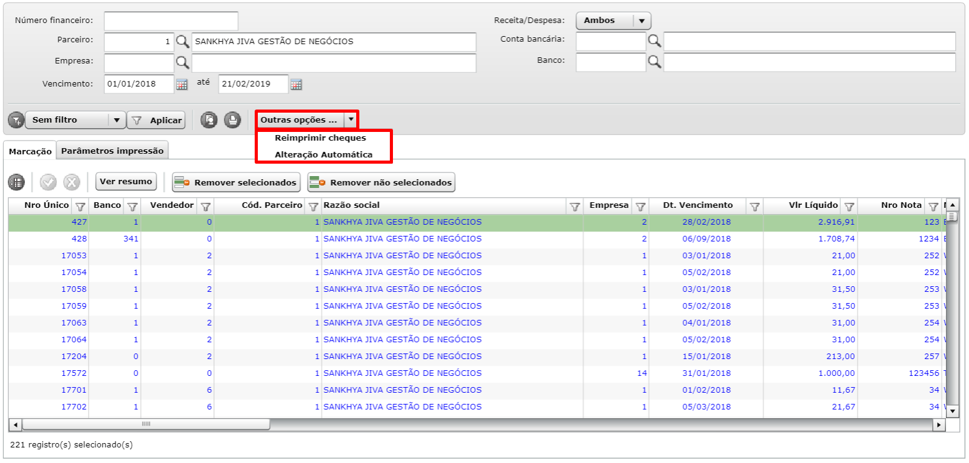
Task: Click the vertical scrollbar down arrow
Action: (952, 411)
